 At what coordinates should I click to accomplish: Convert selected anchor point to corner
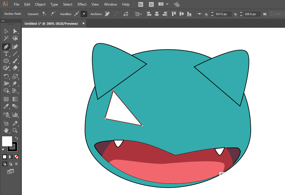45,14
